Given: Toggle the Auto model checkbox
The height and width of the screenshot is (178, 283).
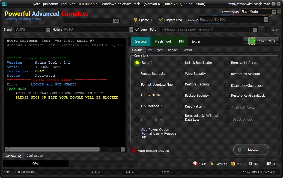Looking at the screenshot, I should tap(137, 29).
